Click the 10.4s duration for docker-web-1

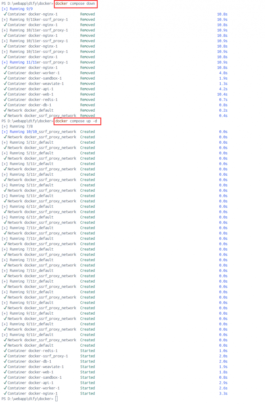(x=222, y=94)
